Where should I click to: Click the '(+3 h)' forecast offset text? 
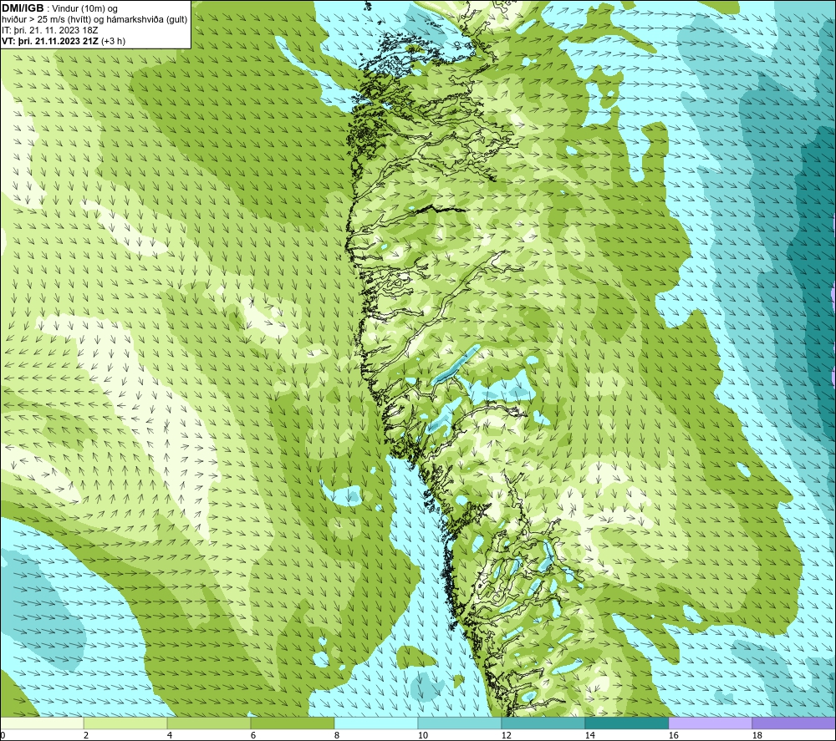[113, 41]
